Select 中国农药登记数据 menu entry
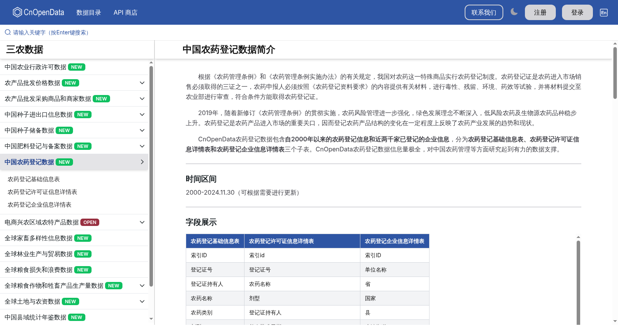 tap(74, 162)
